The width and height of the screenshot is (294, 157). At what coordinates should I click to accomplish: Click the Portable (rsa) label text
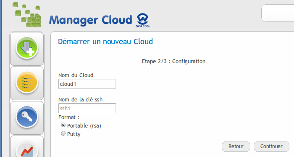pyautogui.click(x=84, y=125)
